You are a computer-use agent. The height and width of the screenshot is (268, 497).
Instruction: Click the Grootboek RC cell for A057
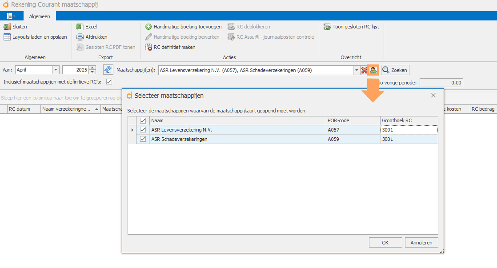409,130
